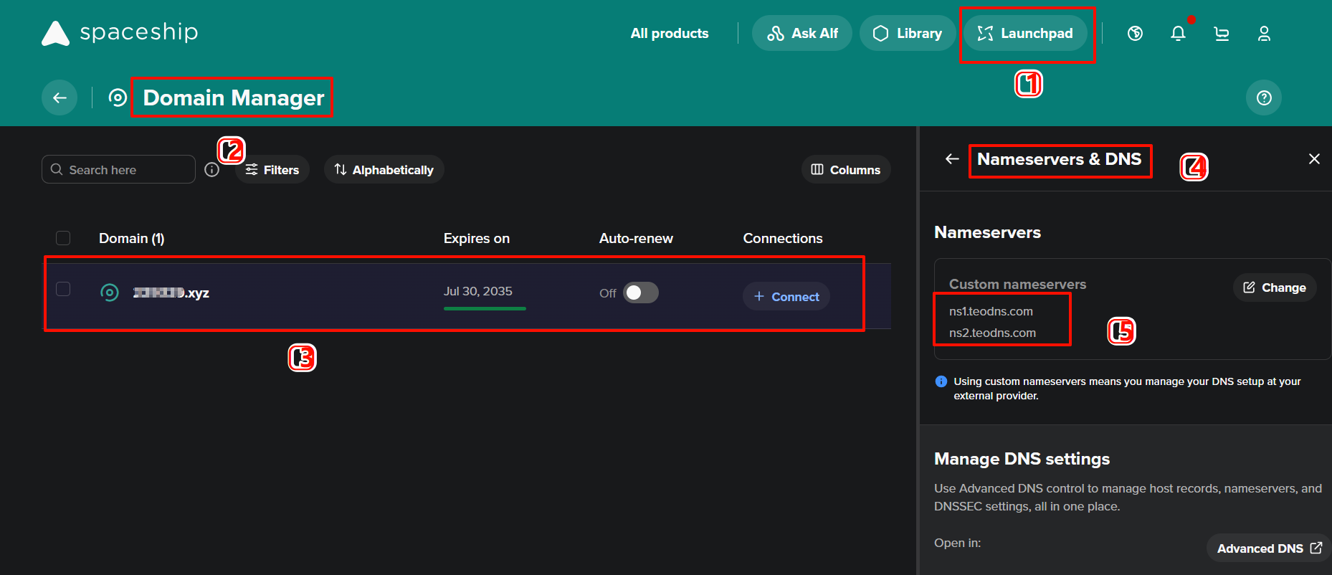The width and height of the screenshot is (1332, 575).
Task: Open the currency globe icon
Action: 1135,33
